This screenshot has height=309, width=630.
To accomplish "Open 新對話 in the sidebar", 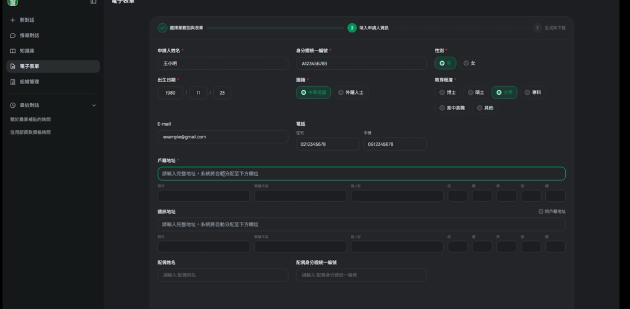I will pos(53,20).
